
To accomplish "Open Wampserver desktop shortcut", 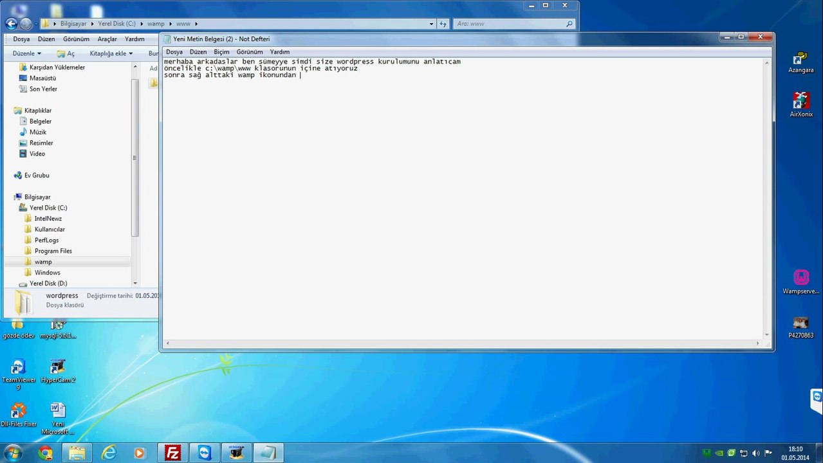I will pos(800,282).
